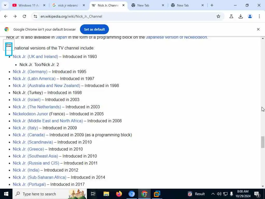Close the nick jr rebrand tab
This screenshot has width=265, height=199.
click(84, 5)
